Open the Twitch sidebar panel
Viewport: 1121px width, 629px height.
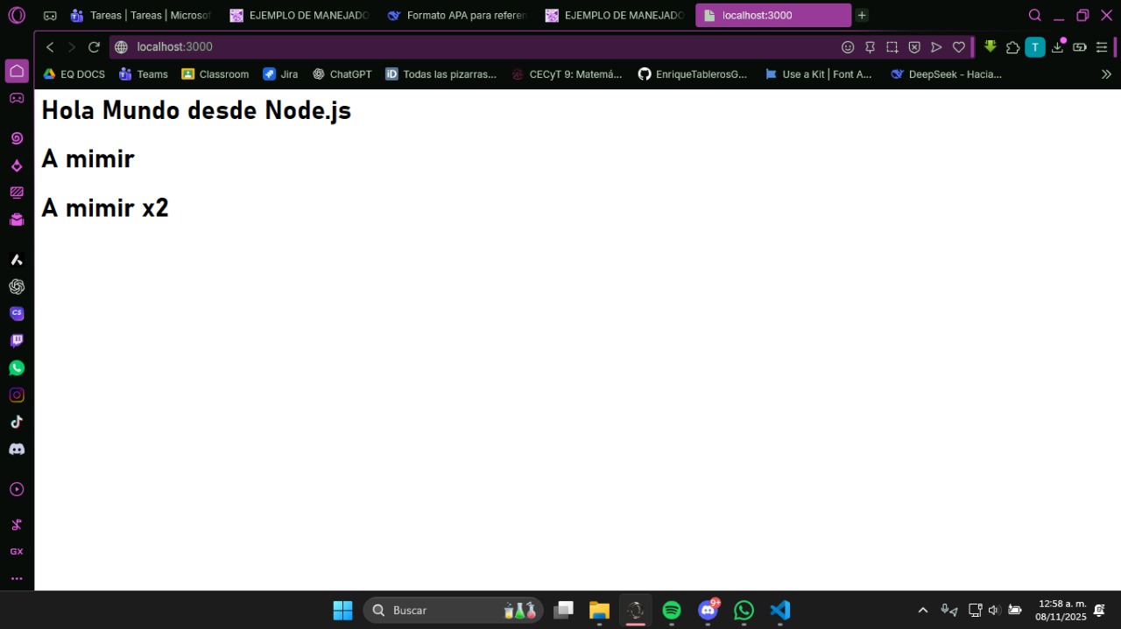[17, 340]
